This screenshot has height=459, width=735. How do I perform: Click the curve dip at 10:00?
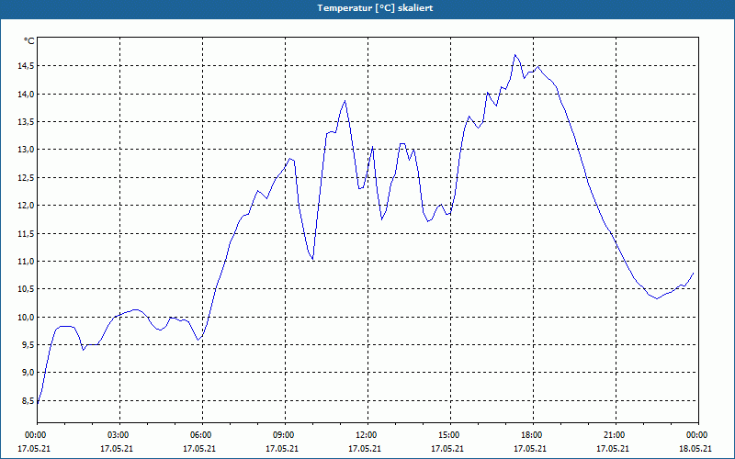(312, 259)
